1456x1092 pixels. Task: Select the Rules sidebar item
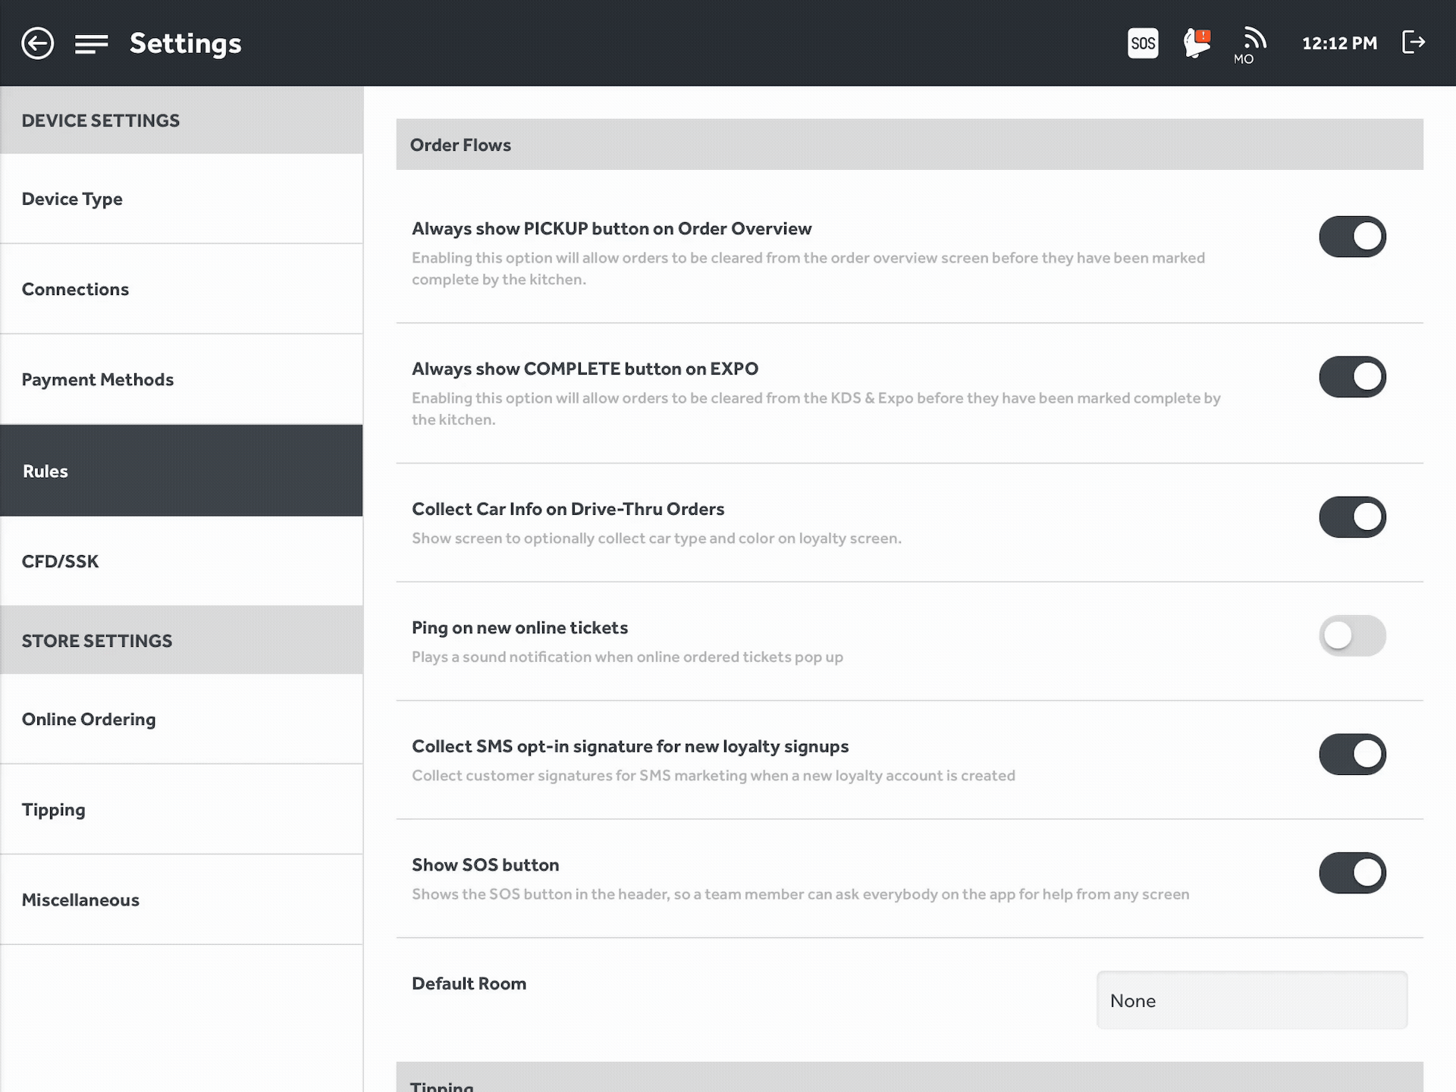(181, 471)
